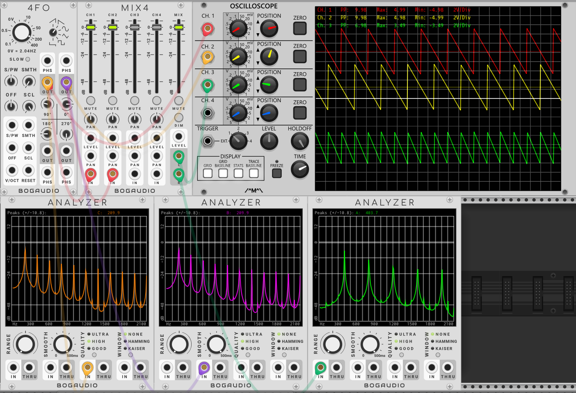
Task: Click the ZERO button for oscilloscope CH. 3
Action: 300,85
